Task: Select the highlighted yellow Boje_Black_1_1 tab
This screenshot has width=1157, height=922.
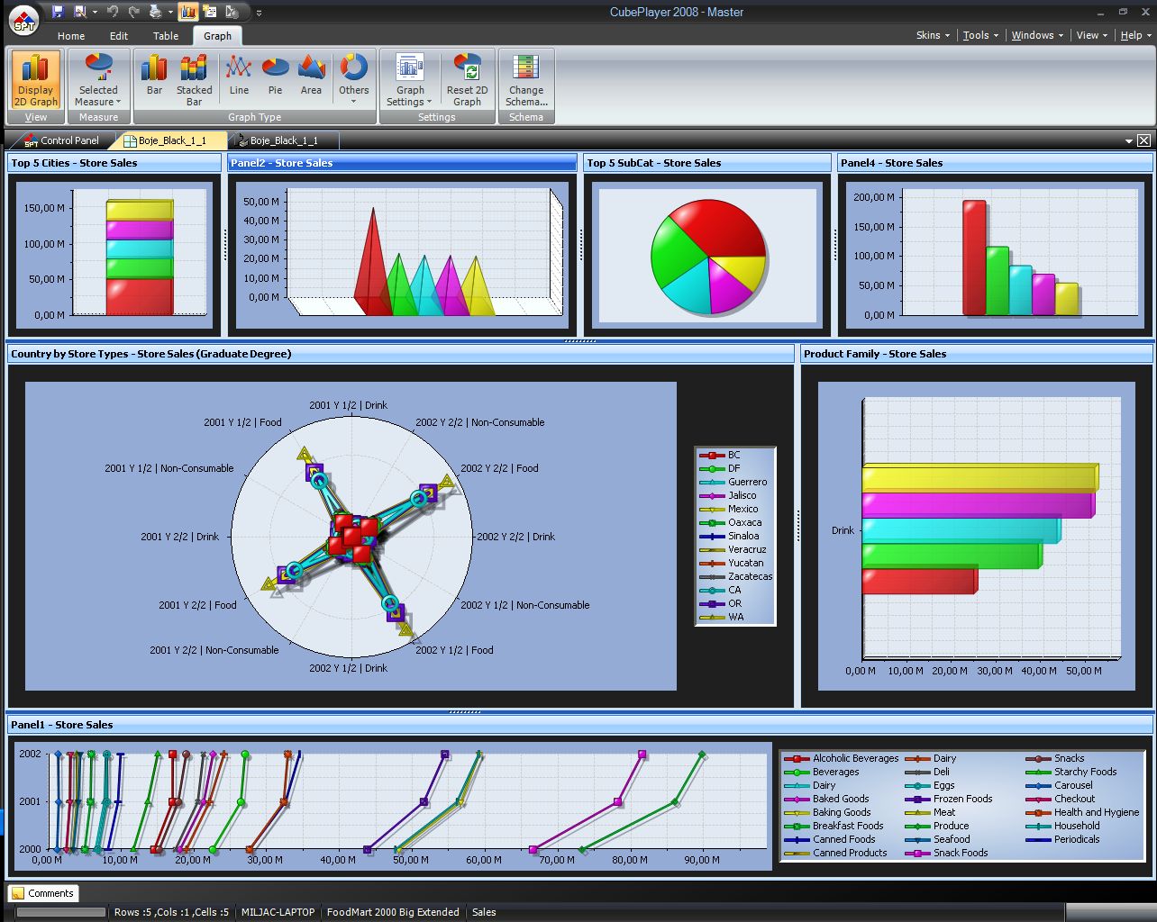Action: (x=171, y=140)
